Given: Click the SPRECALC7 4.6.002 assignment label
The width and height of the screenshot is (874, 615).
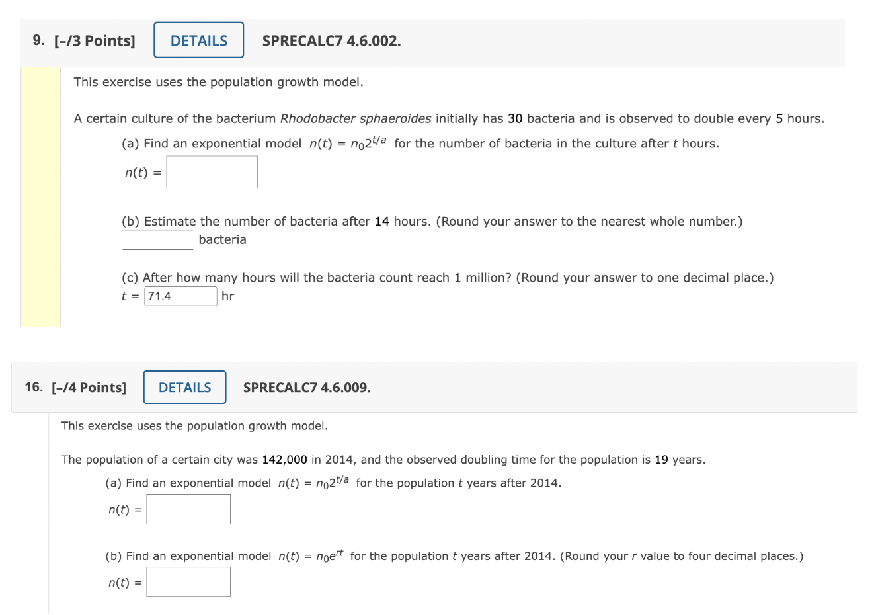Looking at the screenshot, I should pos(331,40).
